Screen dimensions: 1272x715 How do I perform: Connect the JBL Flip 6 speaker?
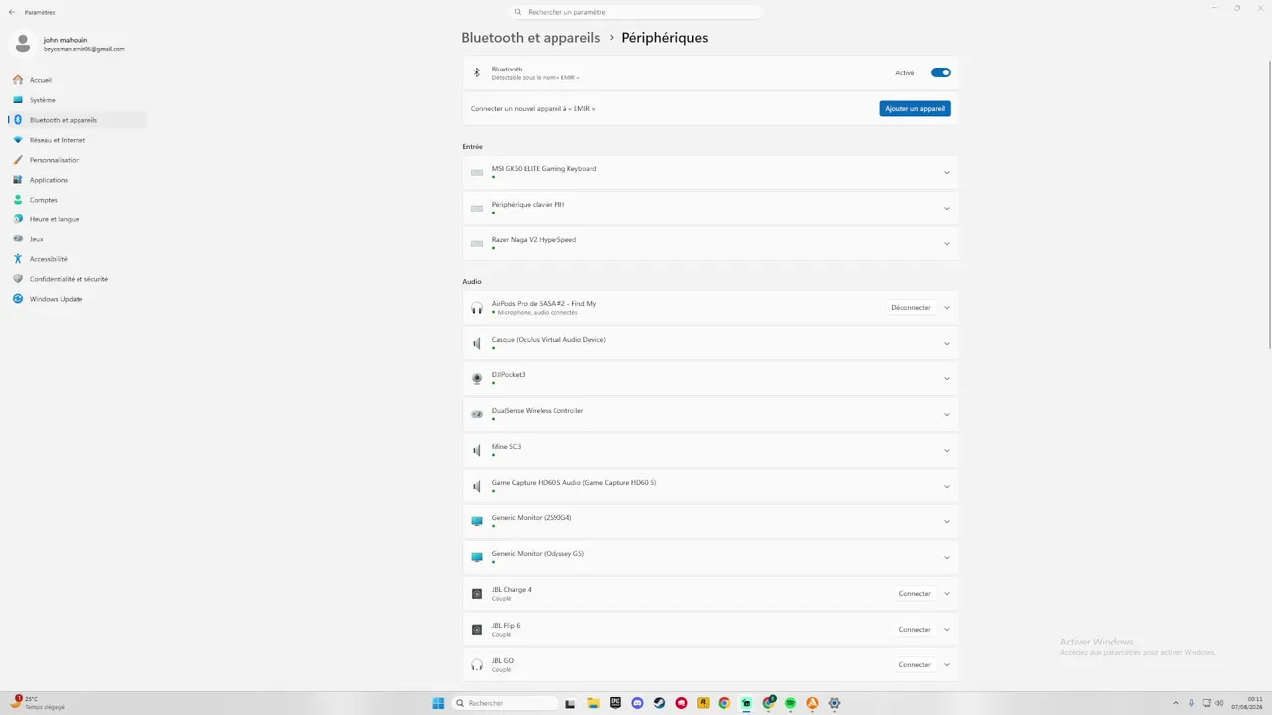click(x=915, y=630)
